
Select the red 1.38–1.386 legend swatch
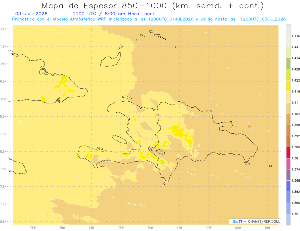(x=288, y=153)
